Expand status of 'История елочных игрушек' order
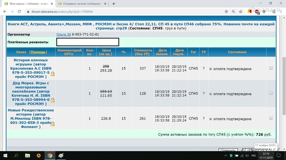 point(211,69)
